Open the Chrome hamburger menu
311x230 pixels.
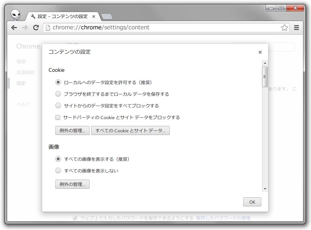[x=297, y=27]
